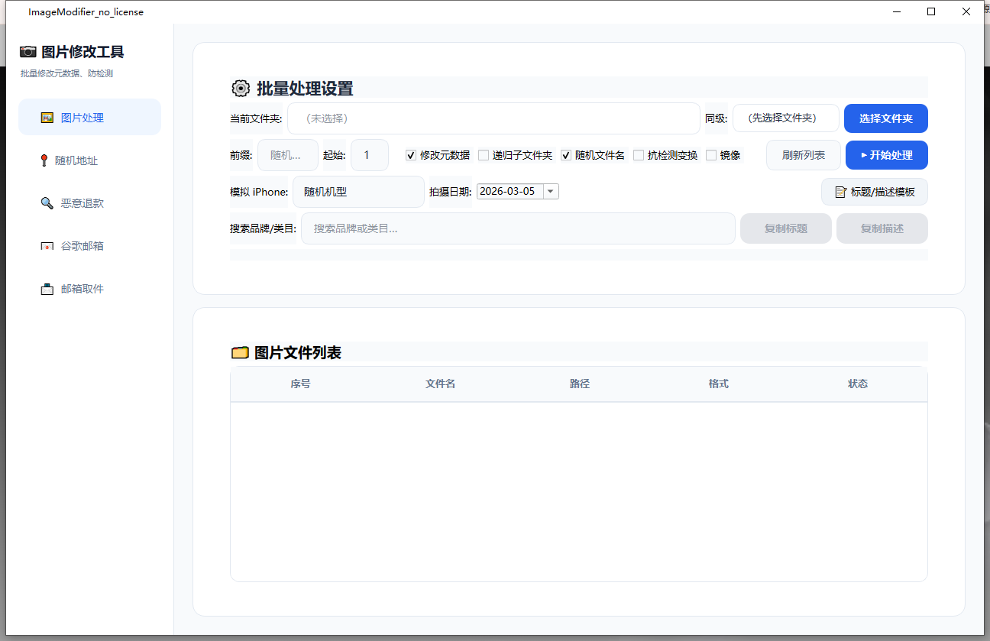Image resolution: width=990 pixels, height=641 pixels.
Task: Click the folder icon beside 图片文件列表
Action: click(x=240, y=352)
